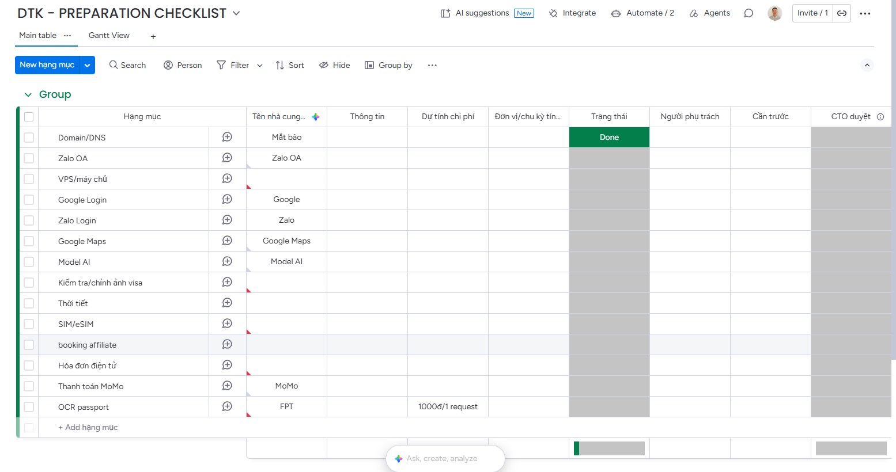
Task: Open the board discussion chat bubble
Action: [748, 13]
